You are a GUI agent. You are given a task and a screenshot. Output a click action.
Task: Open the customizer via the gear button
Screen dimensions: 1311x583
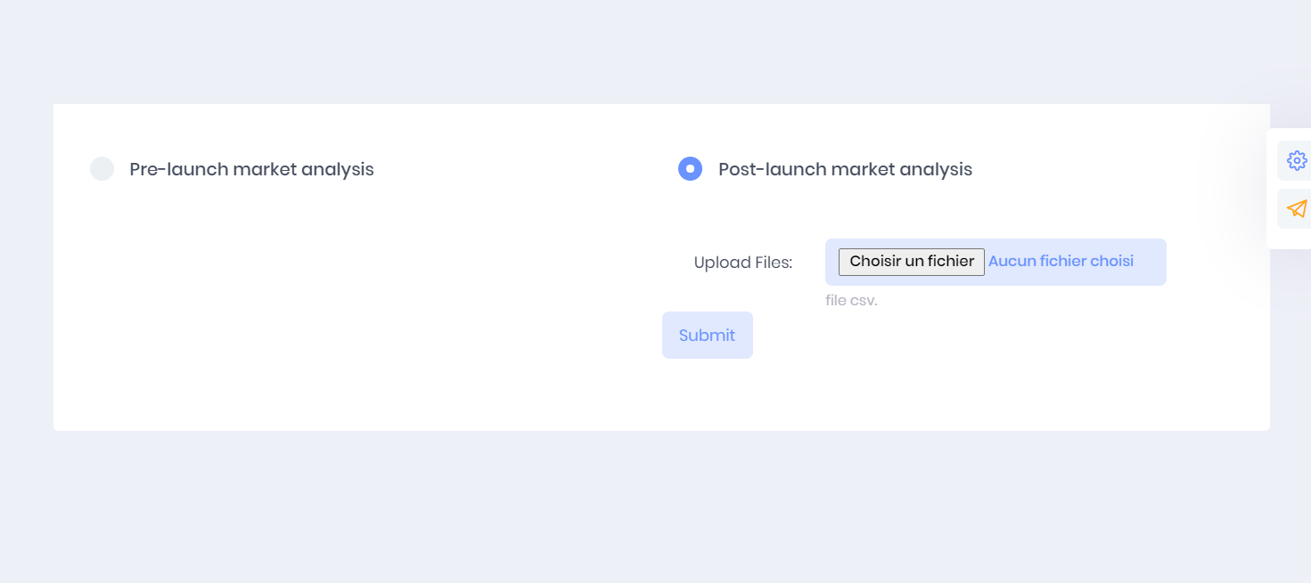pyautogui.click(x=1297, y=160)
